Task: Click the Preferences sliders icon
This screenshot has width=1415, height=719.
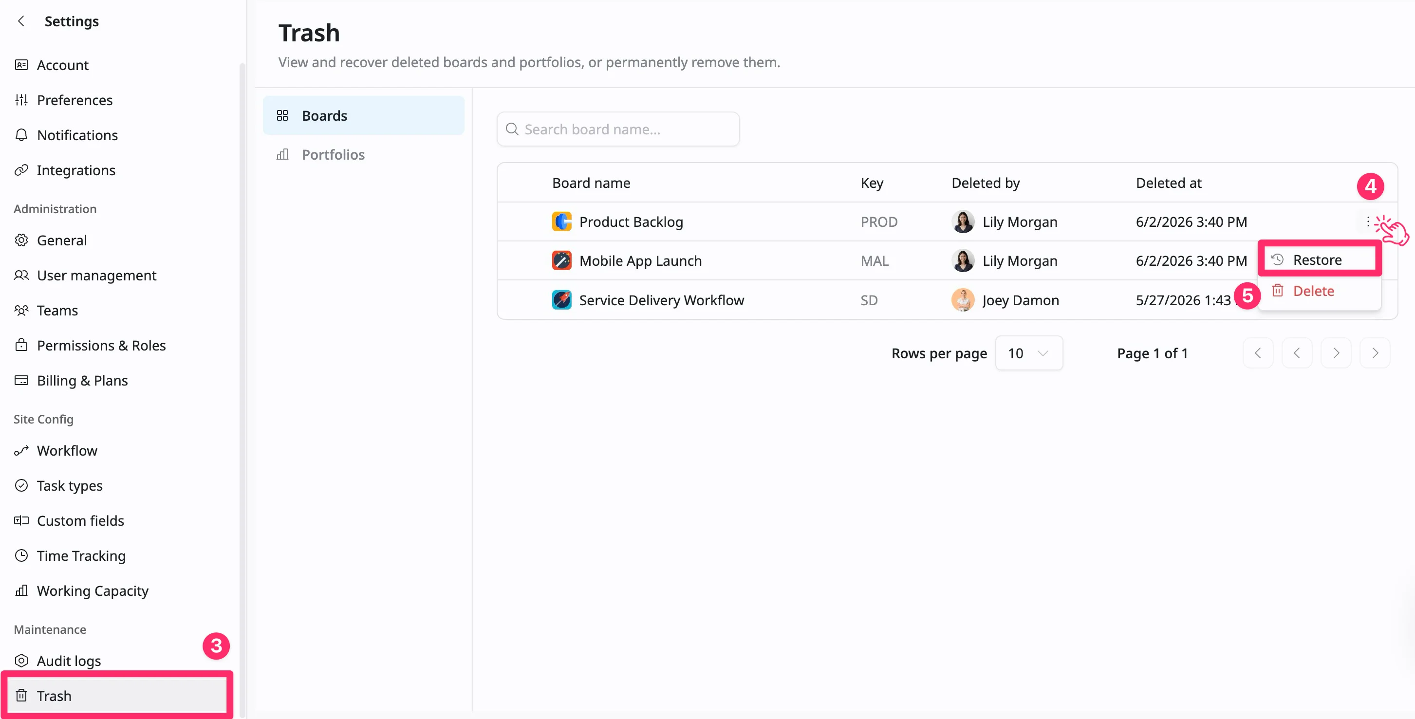Action: (x=21, y=100)
